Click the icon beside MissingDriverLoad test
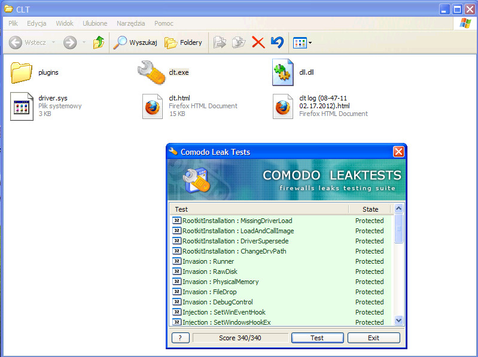 [177, 220]
